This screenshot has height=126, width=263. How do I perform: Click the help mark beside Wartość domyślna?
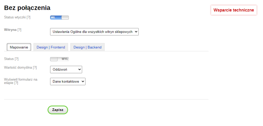pos(35,68)
